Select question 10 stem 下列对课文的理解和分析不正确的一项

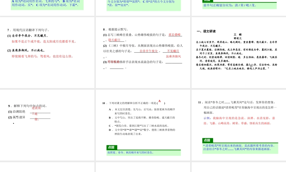(x=134, y=103)
